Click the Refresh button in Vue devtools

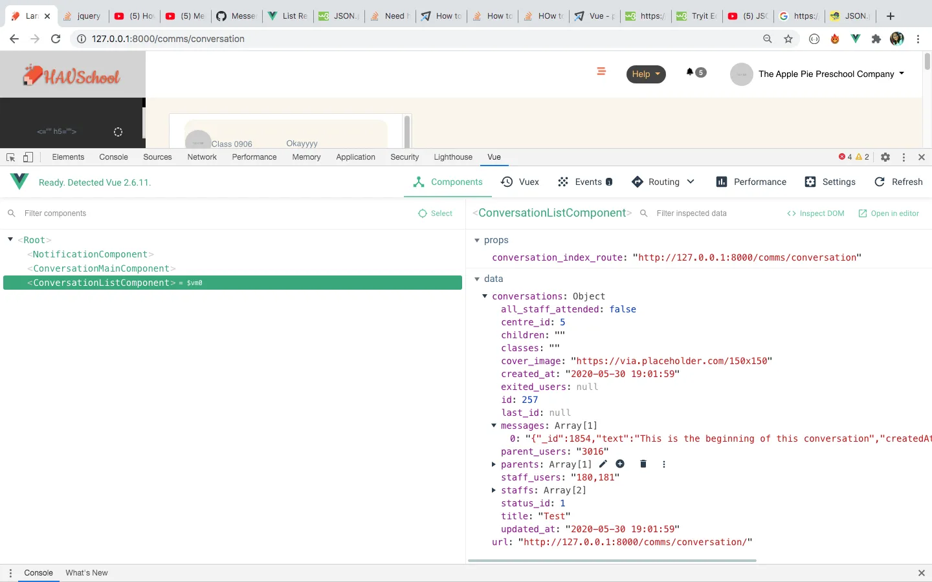pos(898,182)
